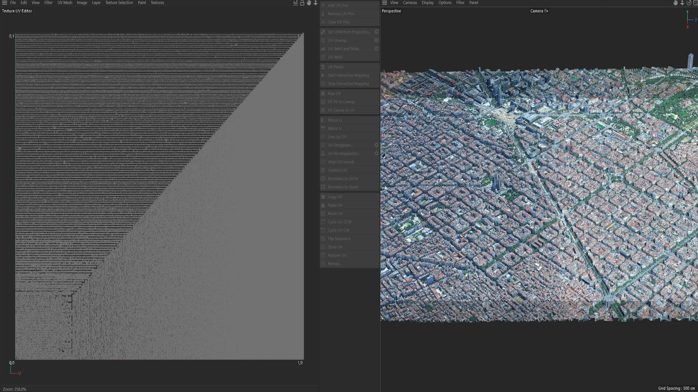Open the viewport Panel menu
Screen dimensions: 698x392
(x=473, y=3)
